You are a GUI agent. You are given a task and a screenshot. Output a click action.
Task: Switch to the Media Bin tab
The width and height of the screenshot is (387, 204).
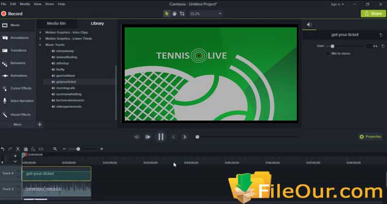pyautogui.click(x=56, y=23)
